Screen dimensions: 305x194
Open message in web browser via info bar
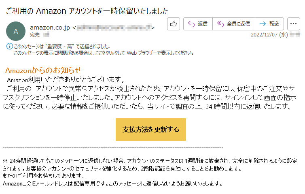tap(104, 53)
